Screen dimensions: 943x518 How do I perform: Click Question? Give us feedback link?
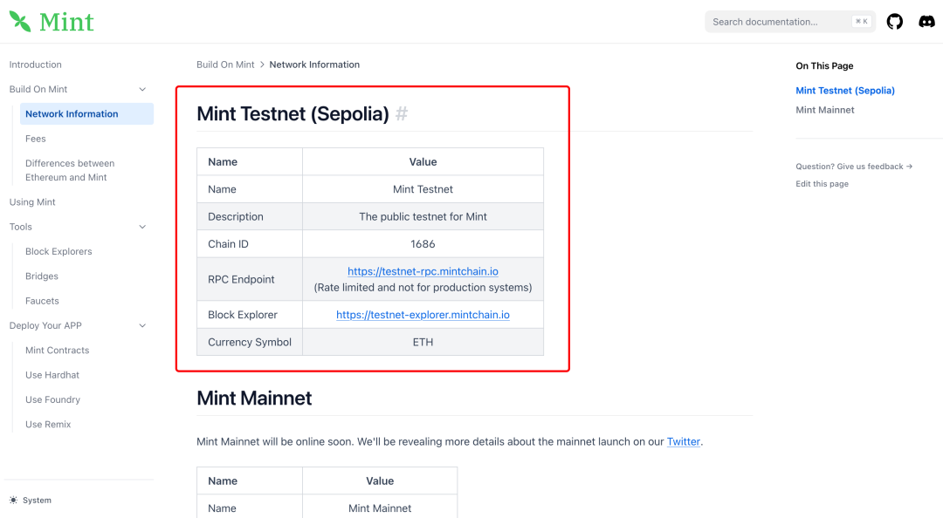click(853, 167)
